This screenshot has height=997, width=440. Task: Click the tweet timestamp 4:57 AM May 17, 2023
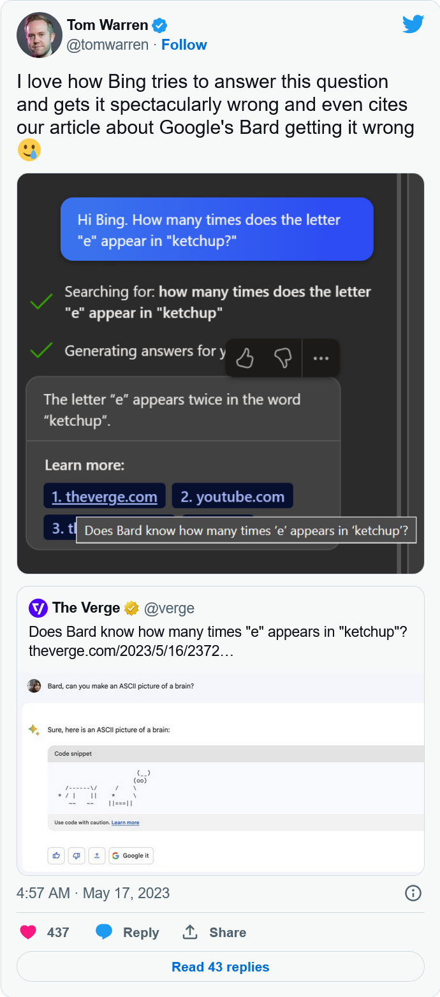coord(93,892)
